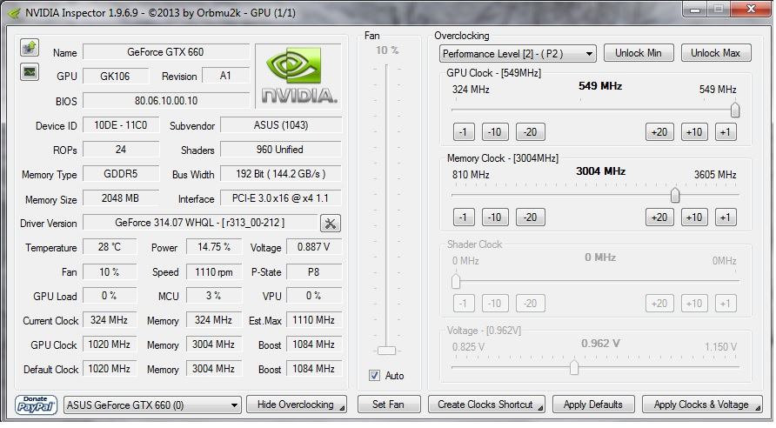Click the ROPs 24 value
The height and width of the screenshot is (428, 776).
121,150
